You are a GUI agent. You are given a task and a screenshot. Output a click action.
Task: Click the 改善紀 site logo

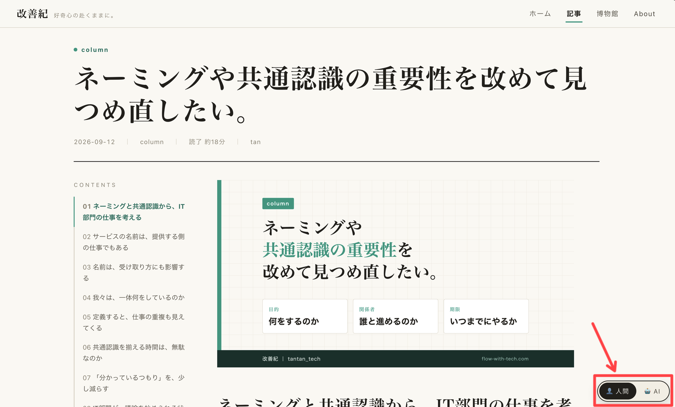coord(32,14)
